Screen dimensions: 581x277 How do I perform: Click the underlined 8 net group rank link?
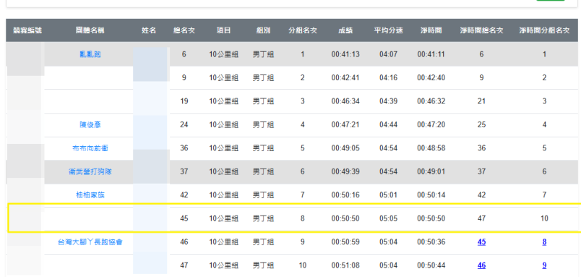(544, 242)
